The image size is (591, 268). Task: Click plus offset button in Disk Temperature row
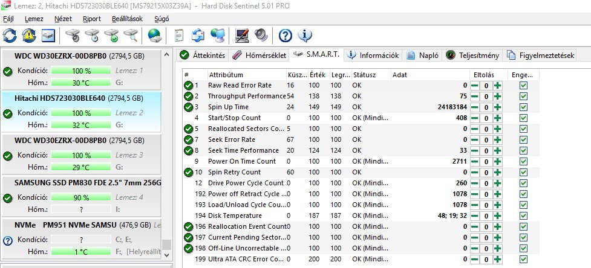point(498,215)
